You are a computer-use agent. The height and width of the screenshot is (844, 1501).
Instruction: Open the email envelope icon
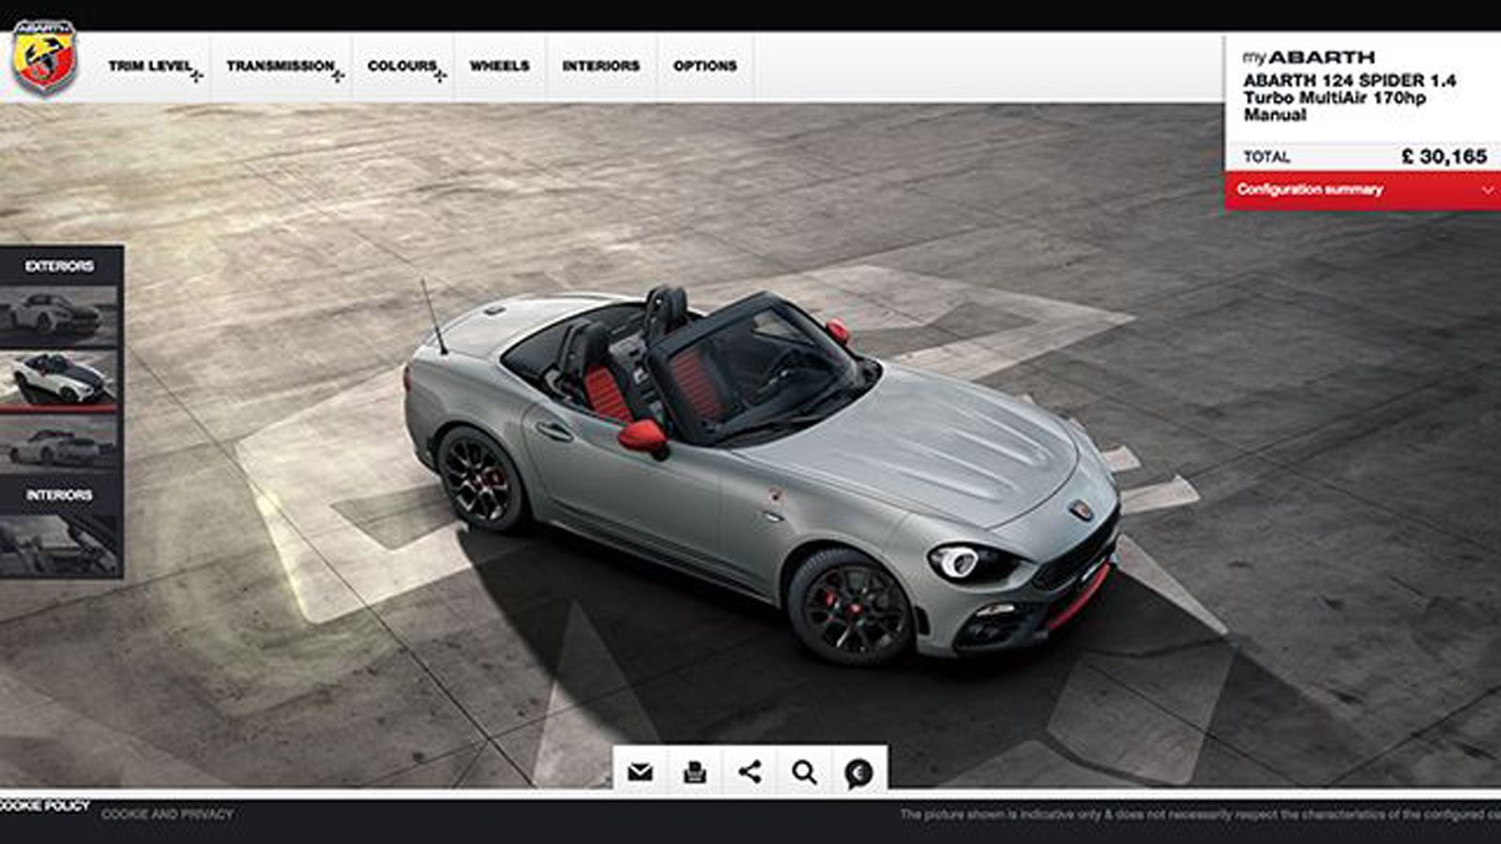(640, 773)
